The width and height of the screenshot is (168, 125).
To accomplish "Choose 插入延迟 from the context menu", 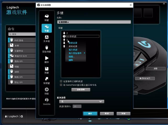I will pos(73,49).
